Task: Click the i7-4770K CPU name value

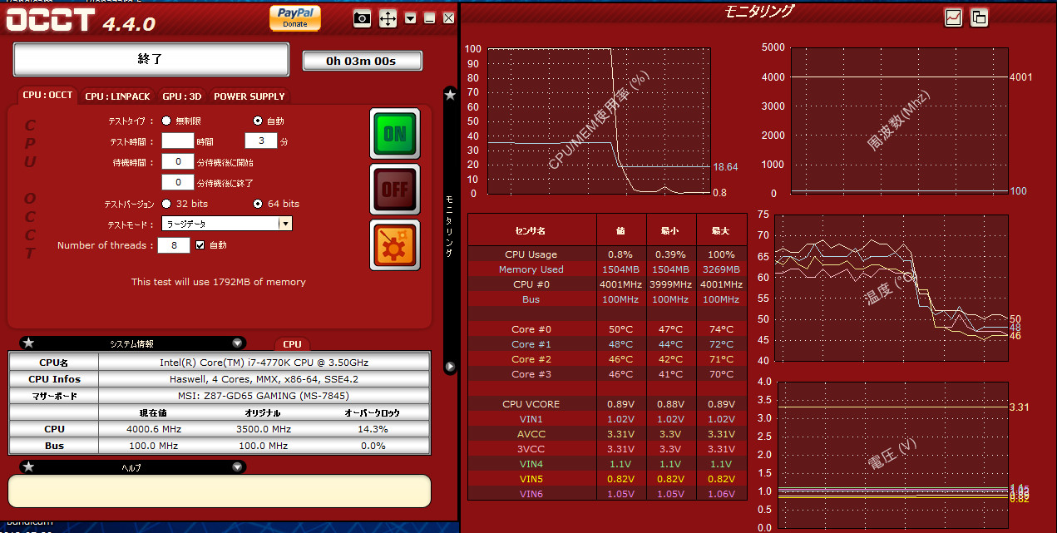Action: click(264, 363)
